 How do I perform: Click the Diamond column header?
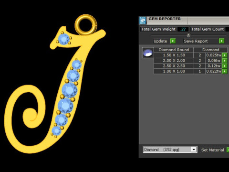point(211,50)
